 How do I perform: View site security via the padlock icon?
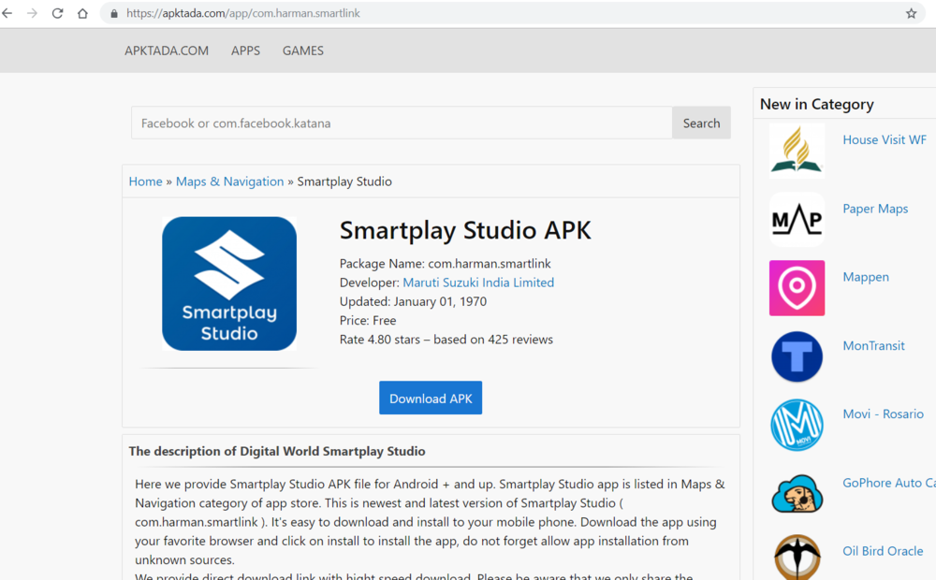113,13
